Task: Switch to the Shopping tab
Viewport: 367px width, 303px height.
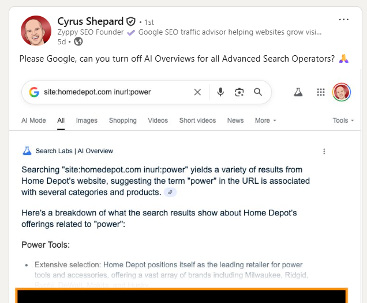Action: pos(123,120)
